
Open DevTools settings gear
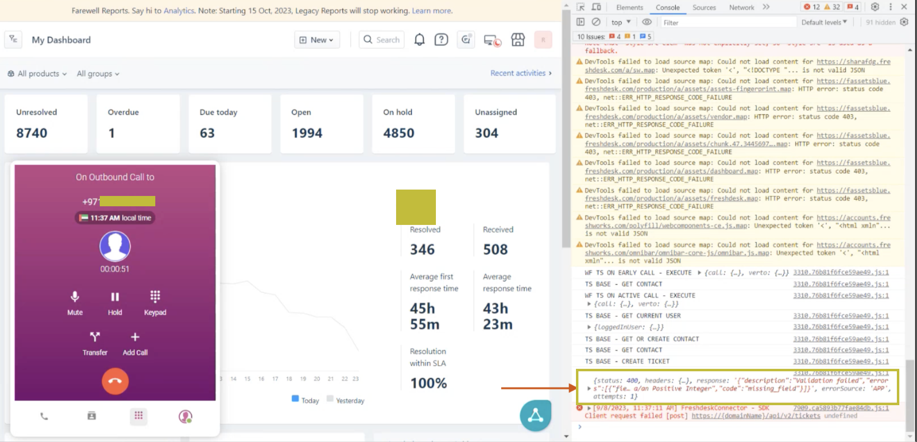coord(875,7)
